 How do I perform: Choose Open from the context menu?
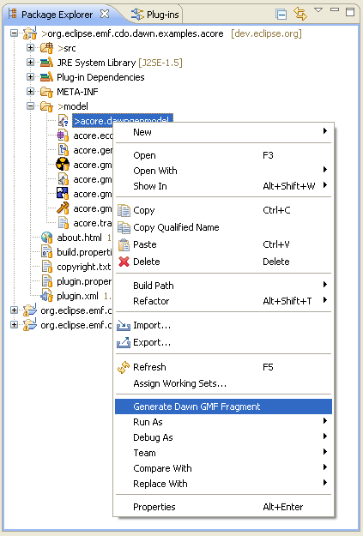[223, 155]
